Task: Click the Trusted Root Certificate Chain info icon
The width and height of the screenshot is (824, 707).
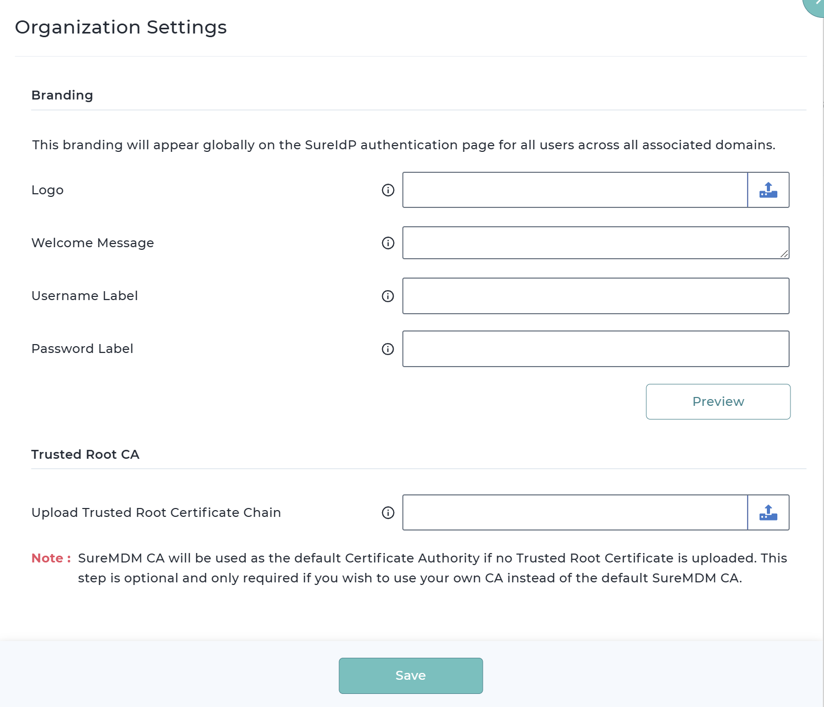Action: 388,513
